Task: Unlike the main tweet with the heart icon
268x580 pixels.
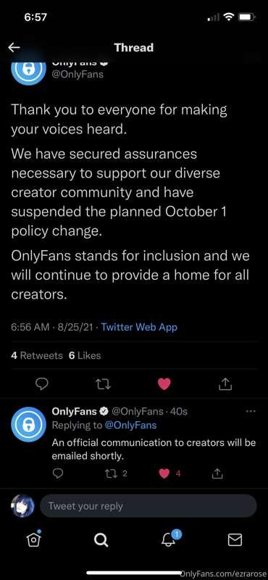Action: click(164, 385)
